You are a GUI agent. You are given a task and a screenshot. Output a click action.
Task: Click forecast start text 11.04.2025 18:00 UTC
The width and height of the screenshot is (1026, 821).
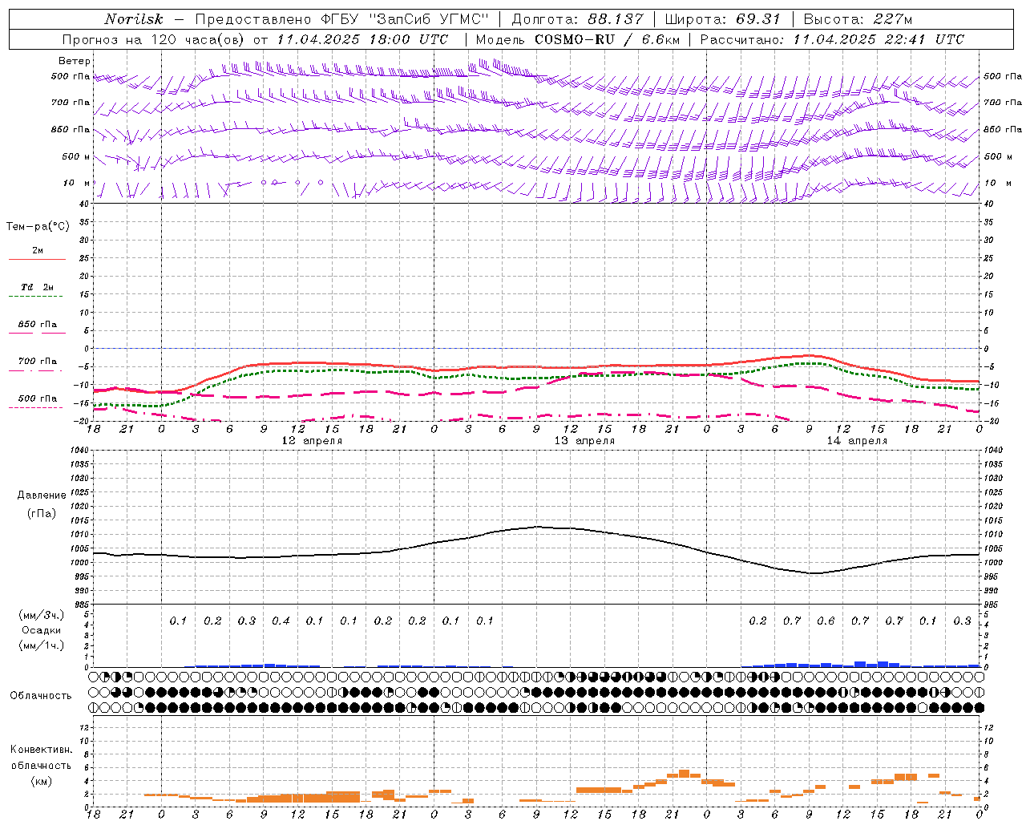click(x=362, y=39)
